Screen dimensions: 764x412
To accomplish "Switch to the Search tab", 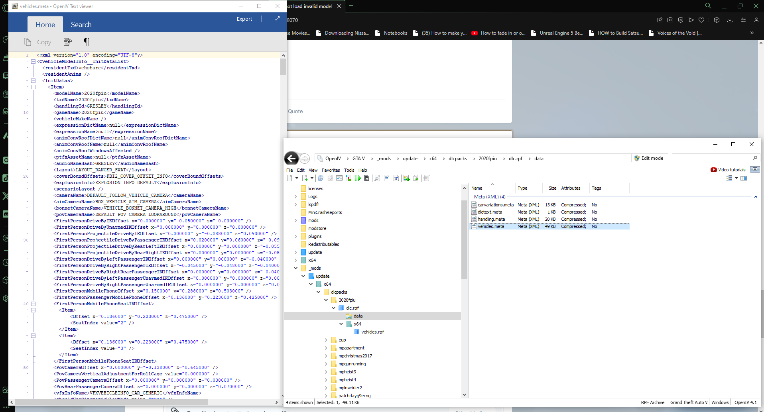I will (x=81, y=25).
